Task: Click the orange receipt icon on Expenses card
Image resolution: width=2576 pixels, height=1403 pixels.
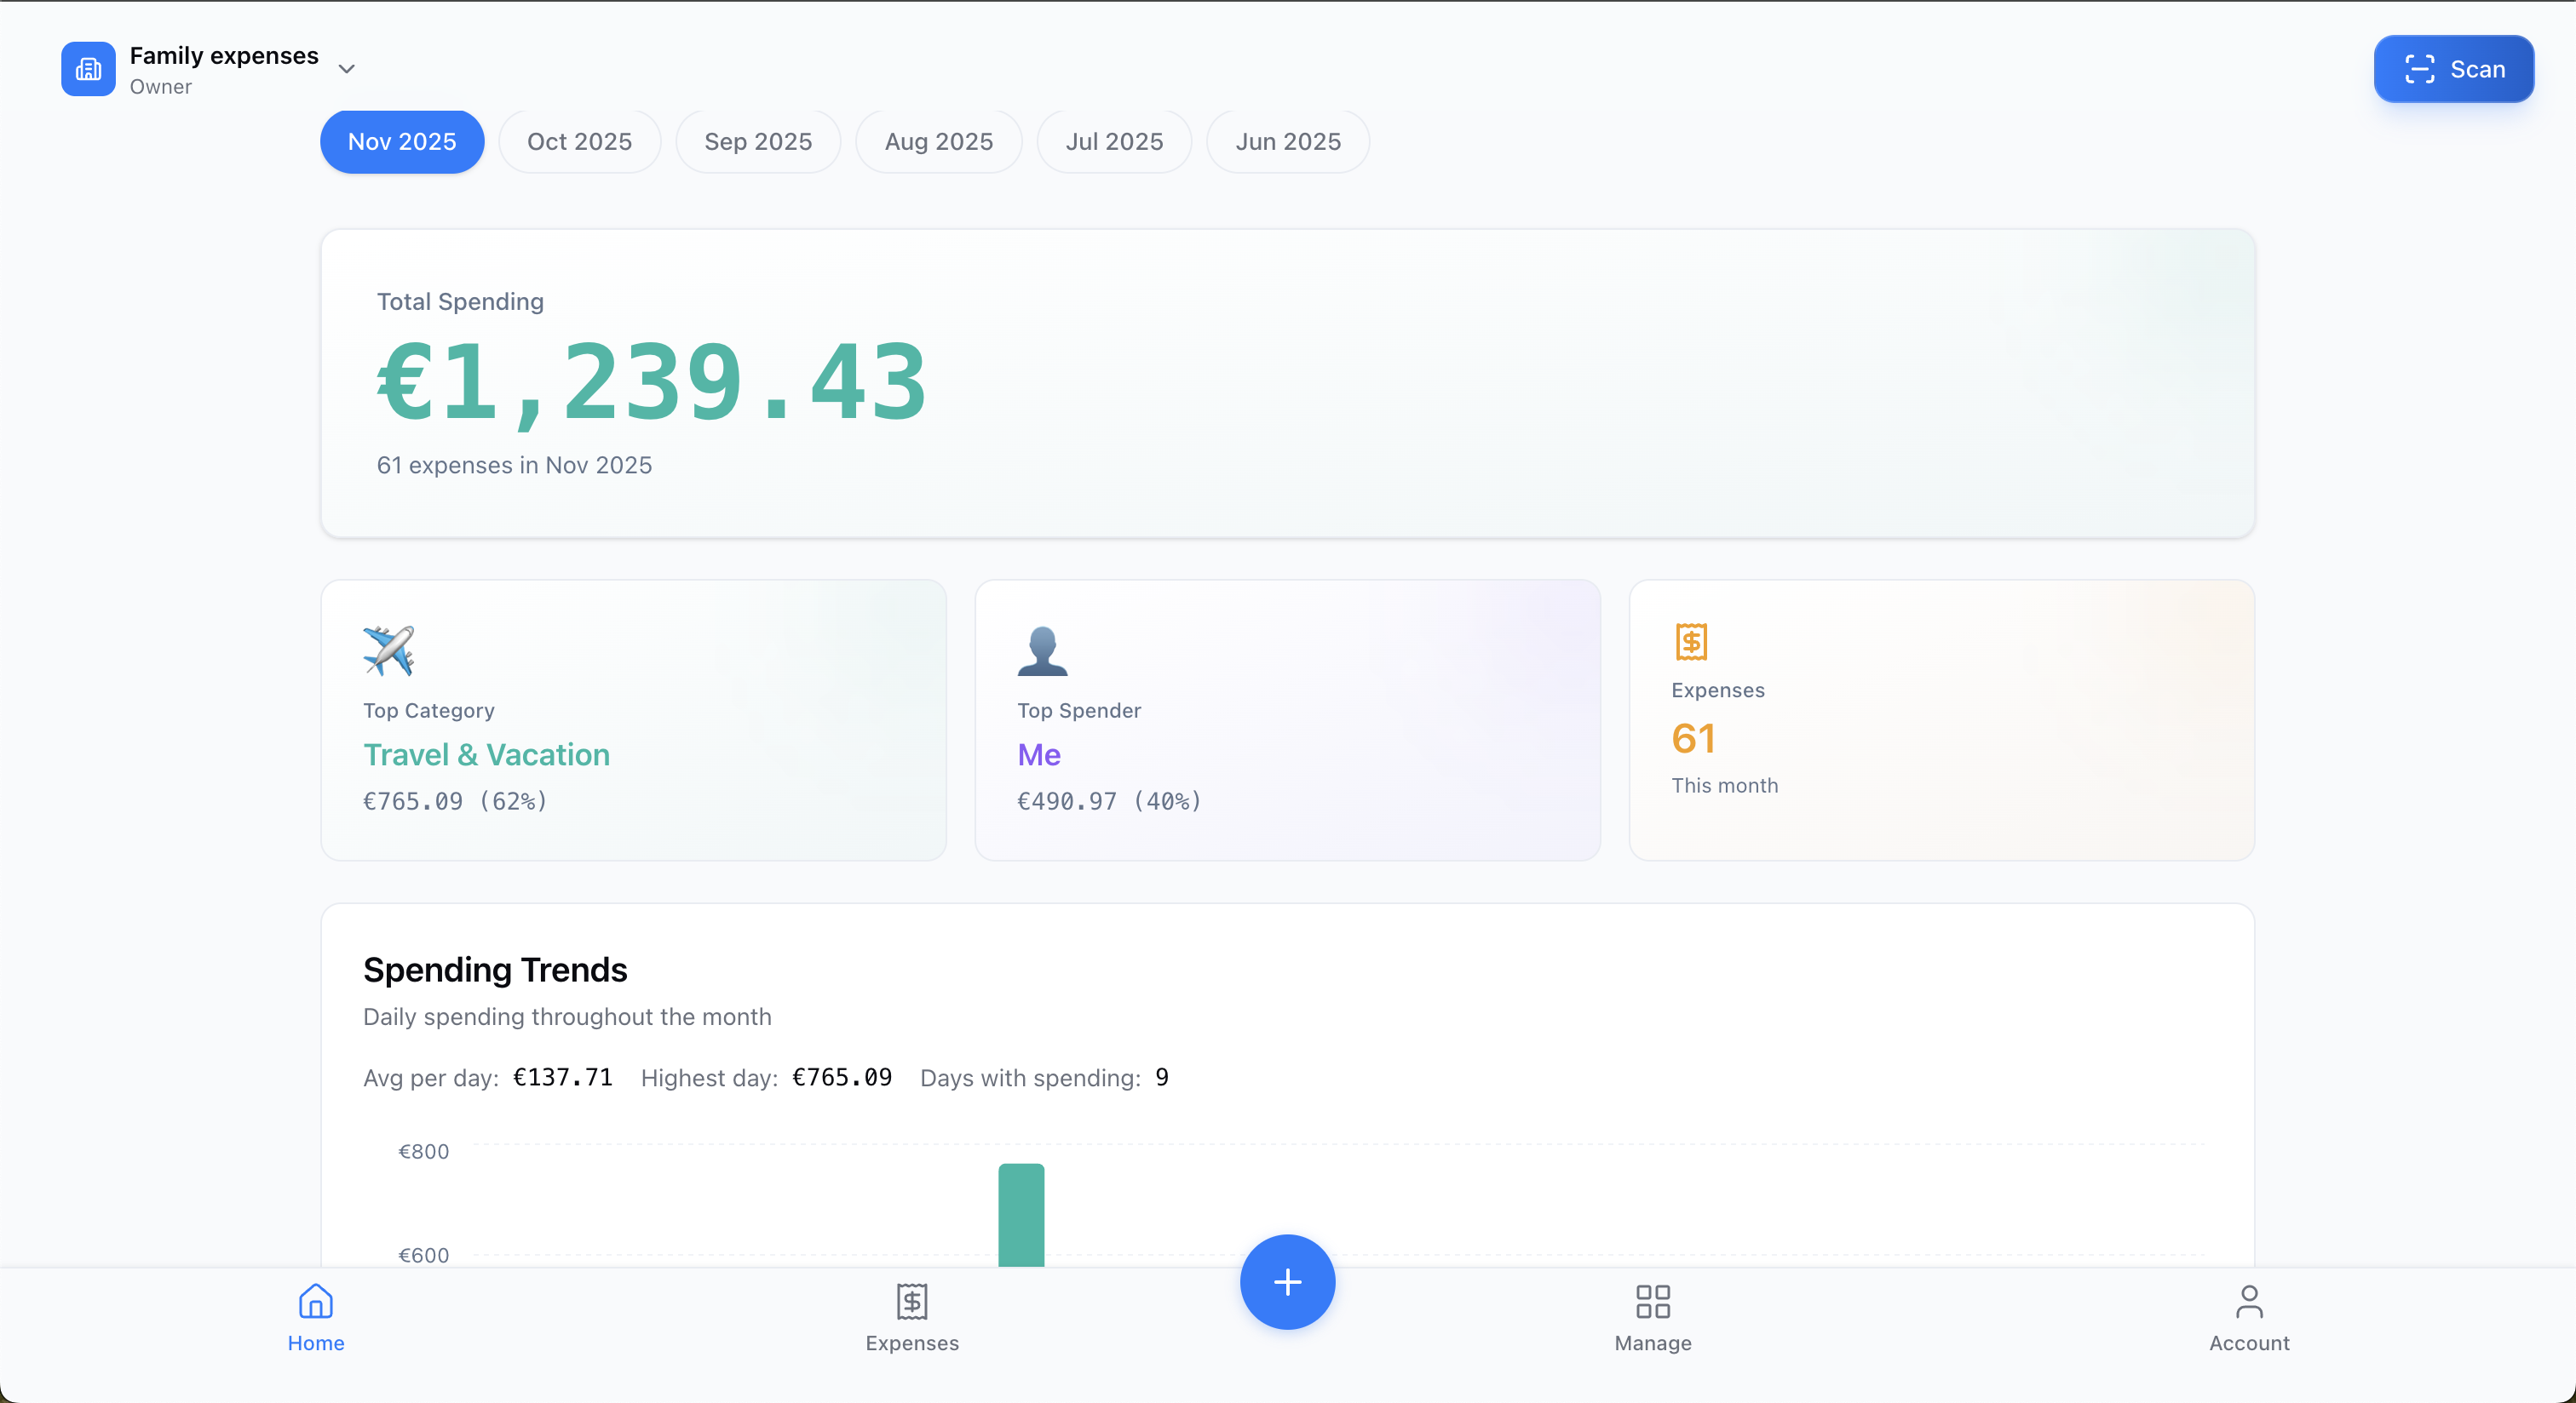Action: (1691, 643)
